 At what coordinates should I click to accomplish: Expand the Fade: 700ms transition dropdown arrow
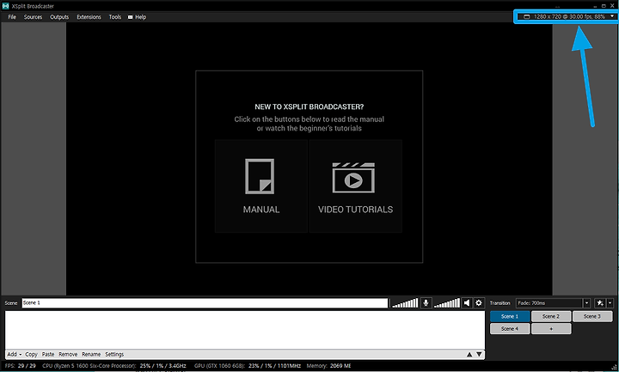point(586,303)
